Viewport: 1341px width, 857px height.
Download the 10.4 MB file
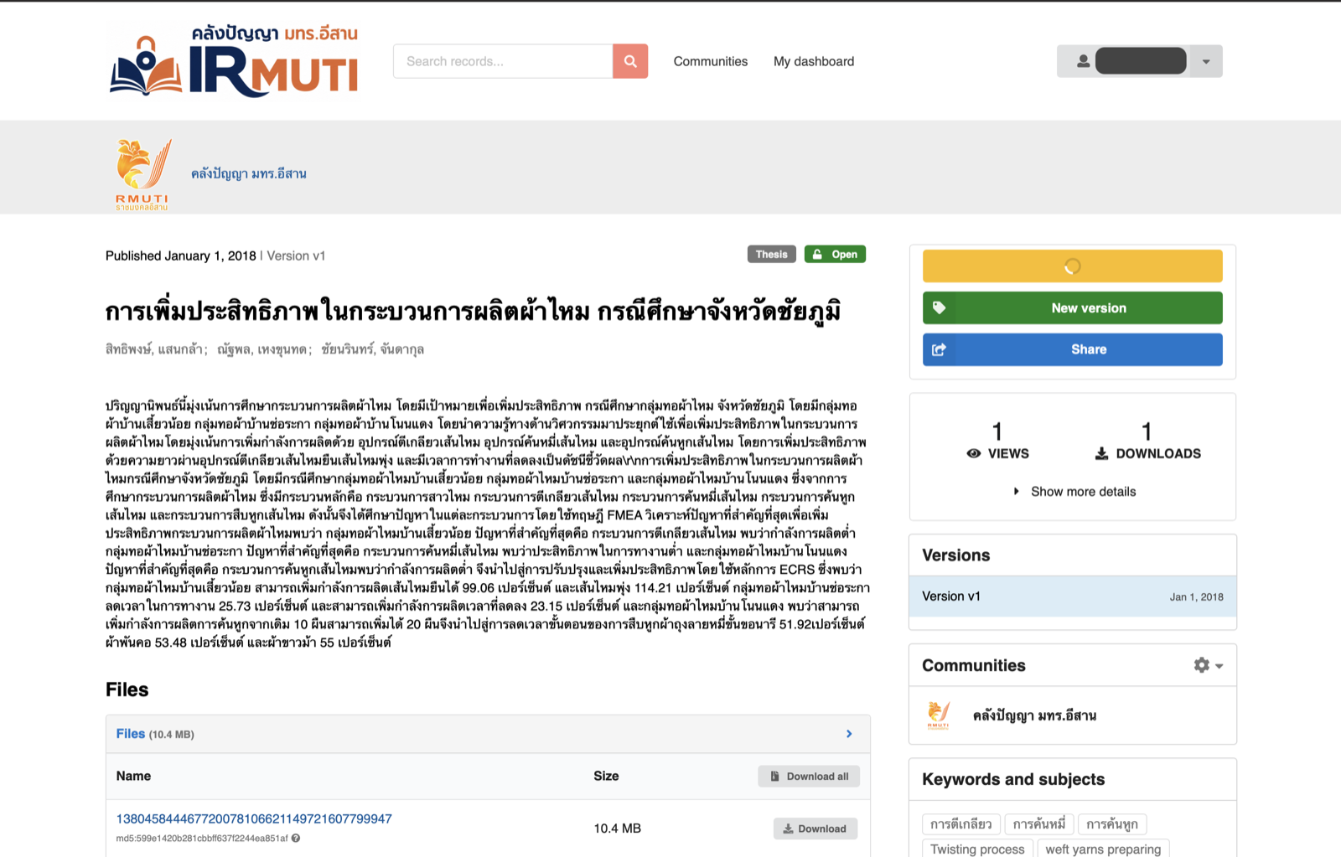coord(815,829)
